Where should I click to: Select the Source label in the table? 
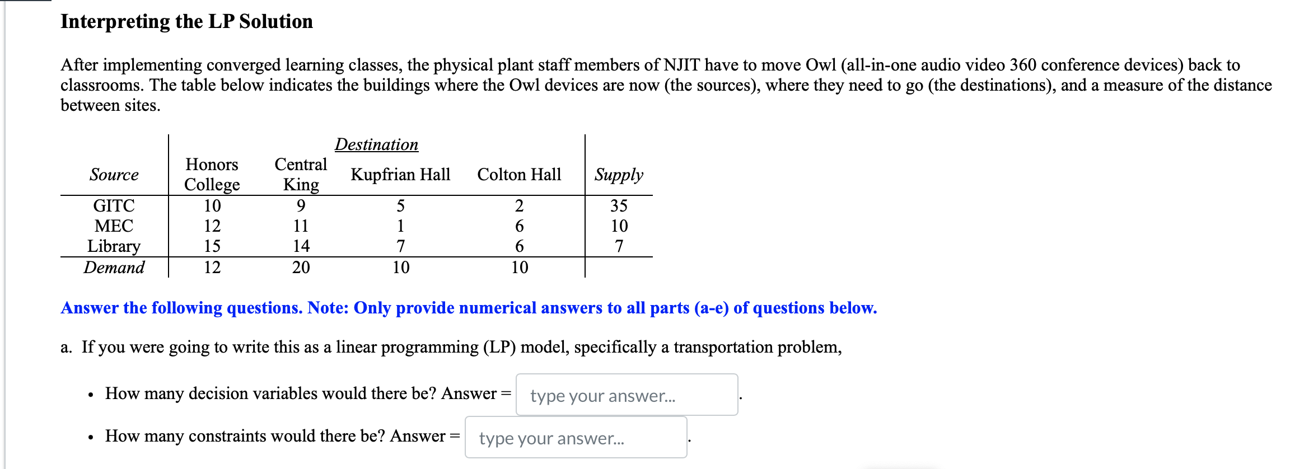pos(114,175)
